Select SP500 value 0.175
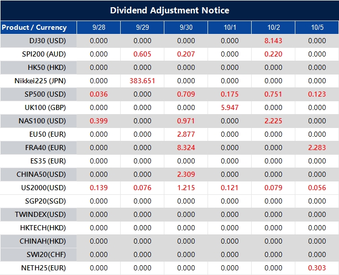Image resolution: width=339 pixels, height=275 pixels. click(230, 95)
